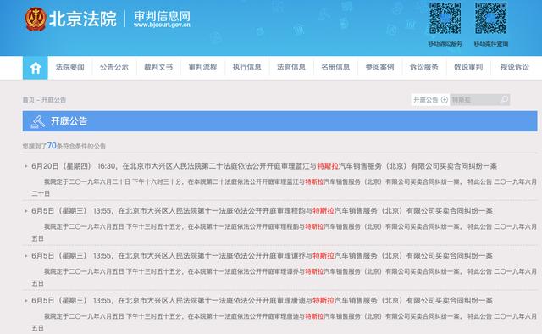Image resolution: width=542 pixels, height=334 pixels.
Task: Open the 裁判文书 menu
Action: pos(158,67)
